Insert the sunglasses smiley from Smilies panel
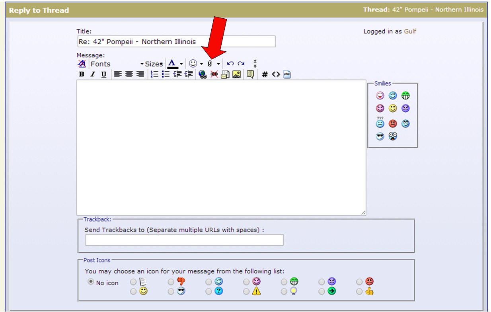 point(380,137)
